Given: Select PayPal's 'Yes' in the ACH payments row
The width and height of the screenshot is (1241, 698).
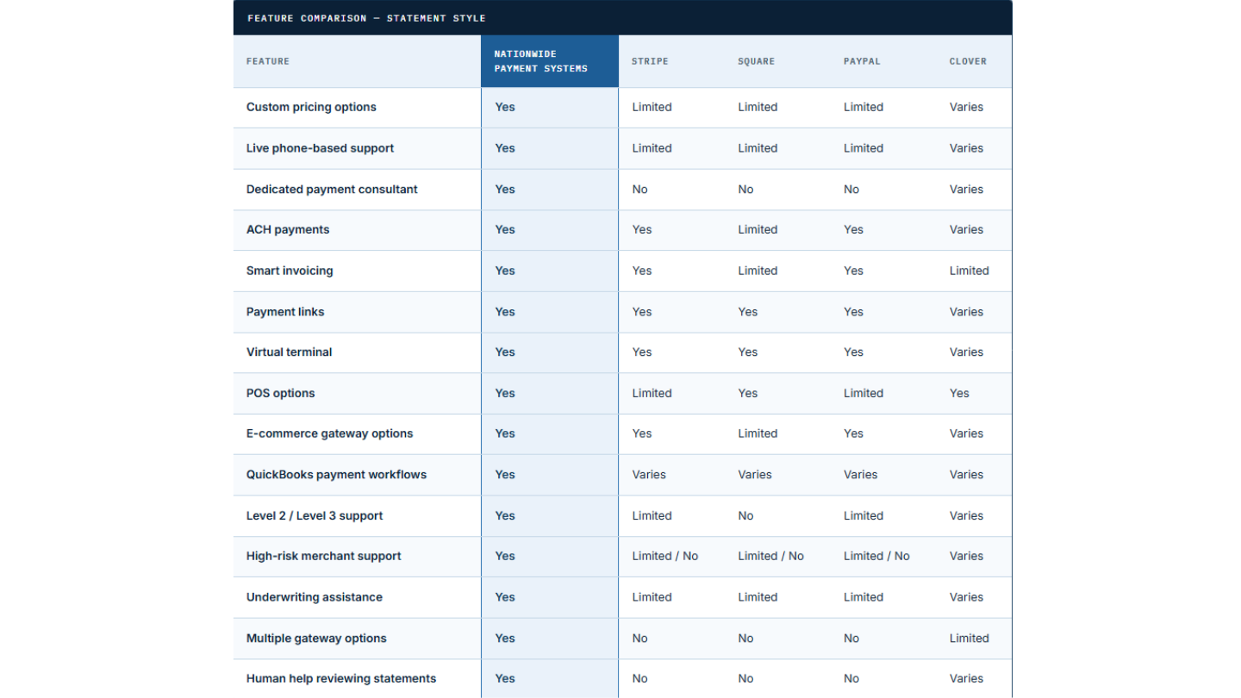Looking at the screenshot, I should tap(853, 229).
